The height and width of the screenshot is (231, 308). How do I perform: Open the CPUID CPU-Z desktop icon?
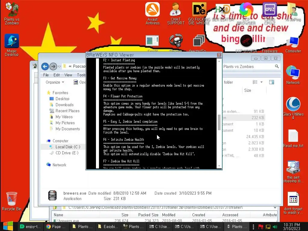coord(269,13)
